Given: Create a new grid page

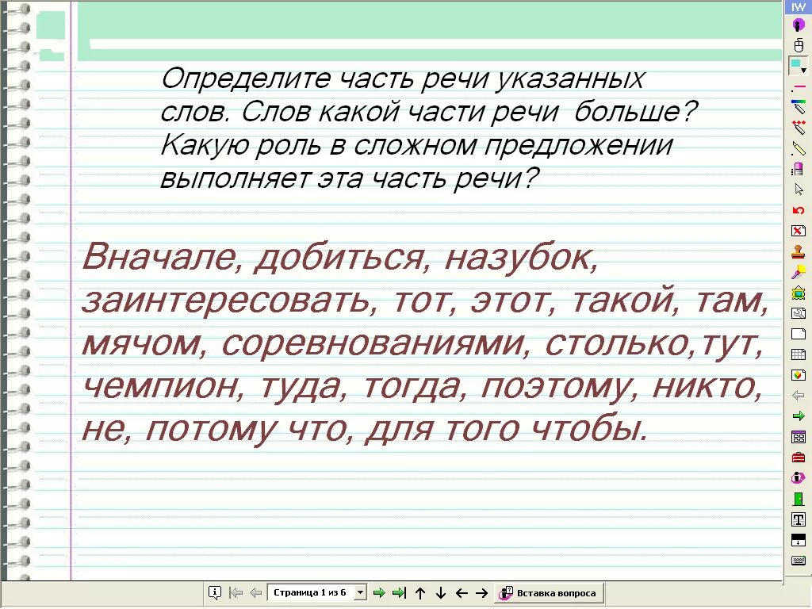Looking at the screenshot, I should [798, 354].
